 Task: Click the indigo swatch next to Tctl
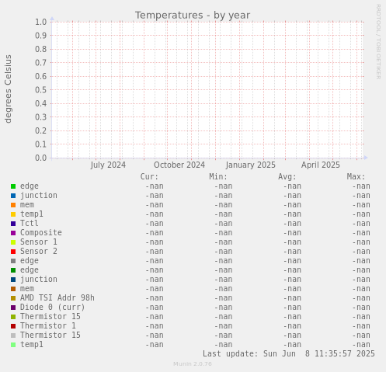pyautogui.click(x=13, y=224)
